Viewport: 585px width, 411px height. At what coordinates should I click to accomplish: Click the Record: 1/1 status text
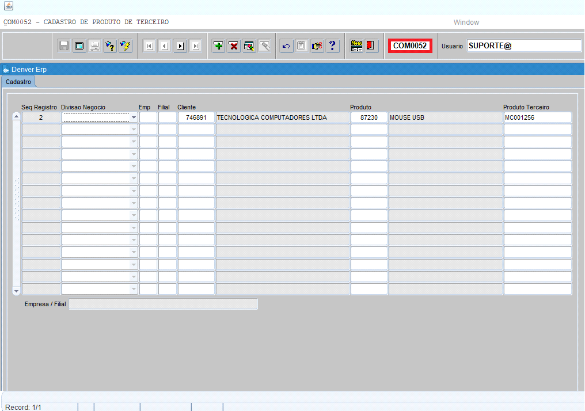23,408
